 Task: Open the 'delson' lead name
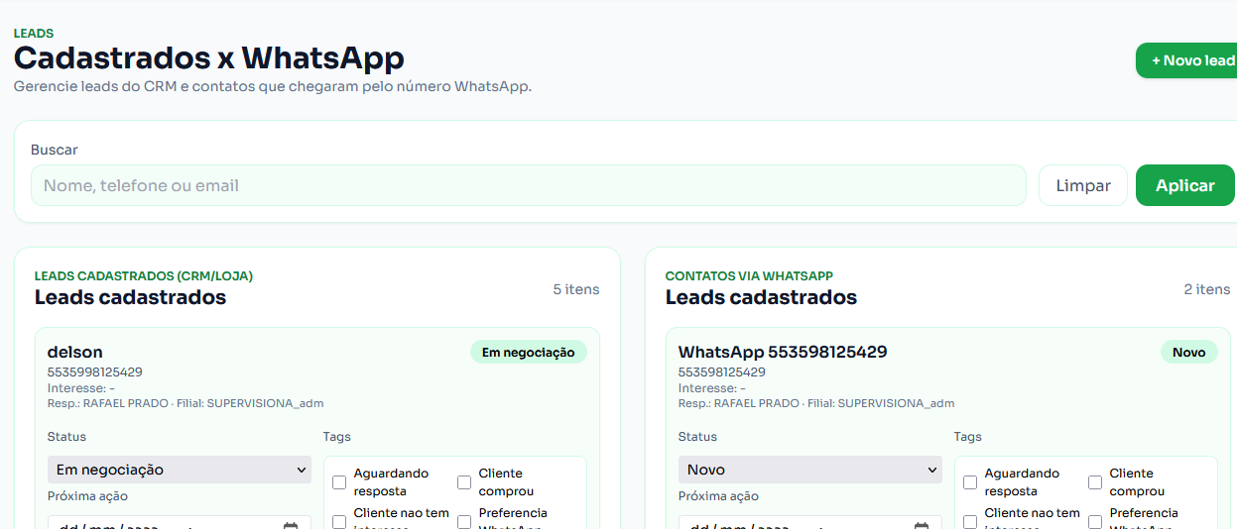click(x=75, y=352)
